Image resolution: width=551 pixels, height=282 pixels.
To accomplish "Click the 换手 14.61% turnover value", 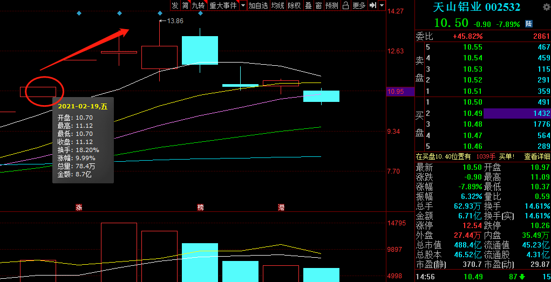I will point(538,206).
